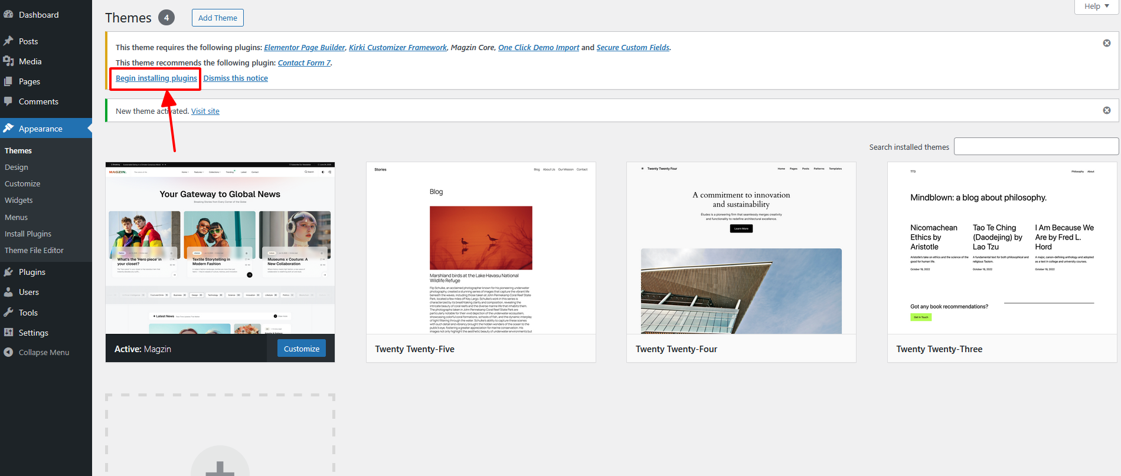Open Theme File Editor submenu item

(34, 250)
